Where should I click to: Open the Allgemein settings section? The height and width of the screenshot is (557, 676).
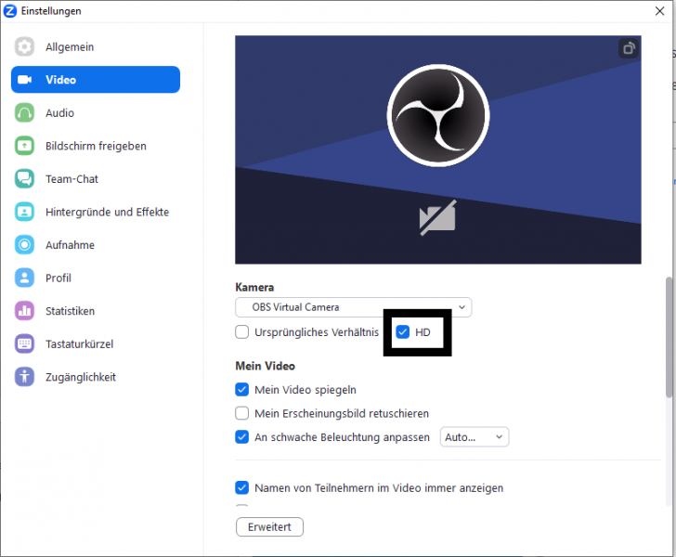96,46
